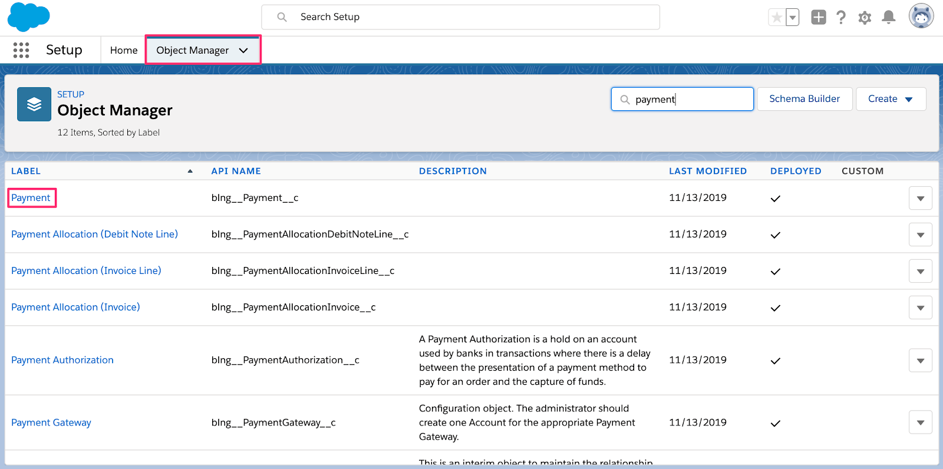Click API name blng__PaymentAllocationInvoice__c

point(294,308)
